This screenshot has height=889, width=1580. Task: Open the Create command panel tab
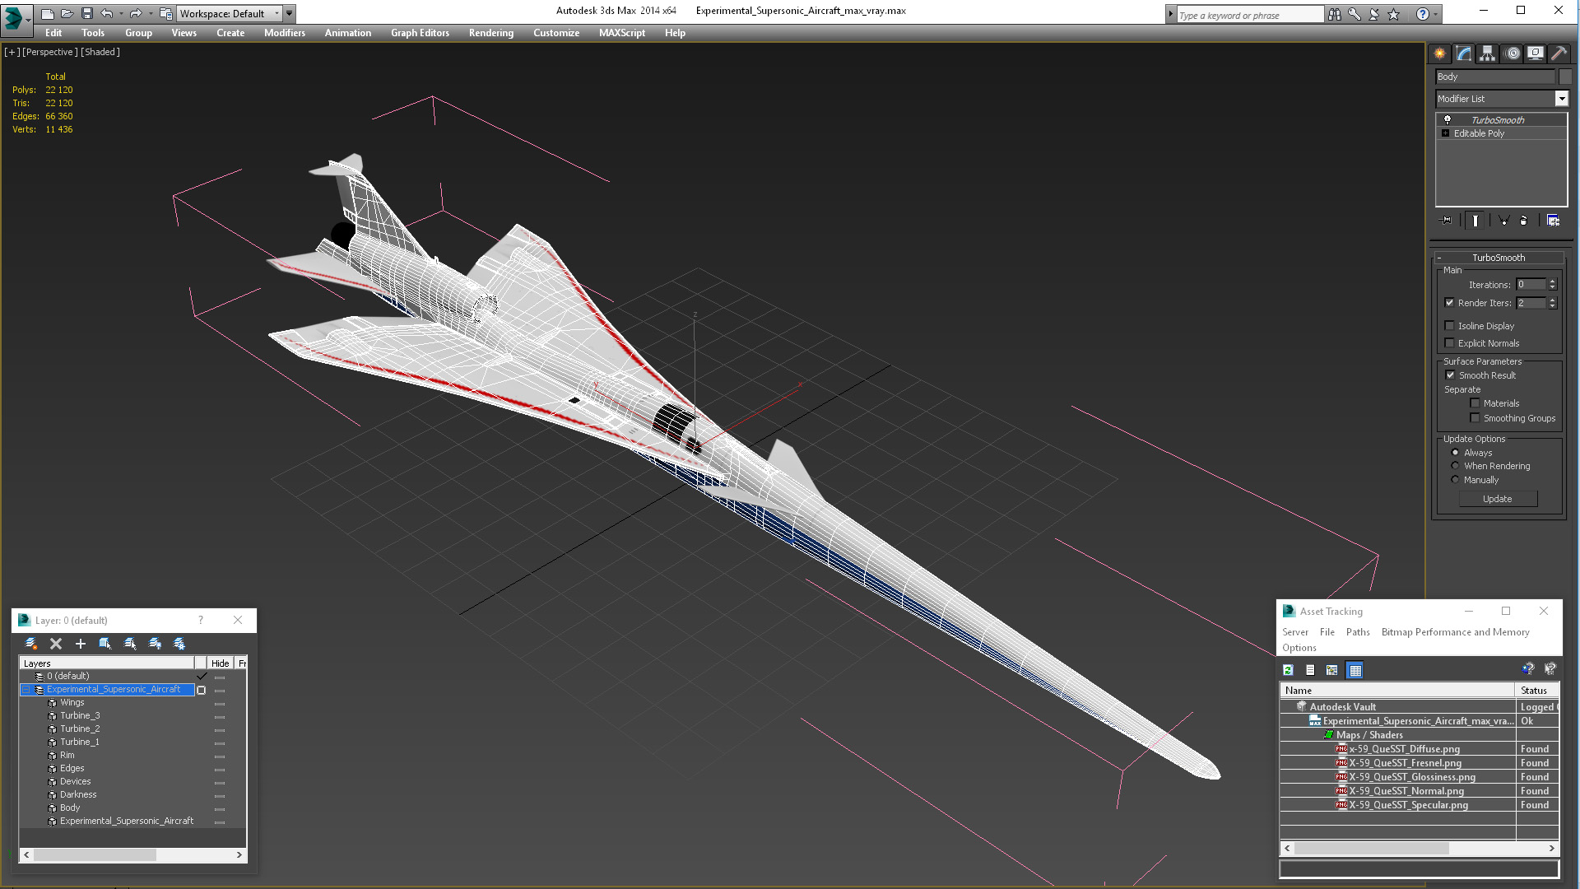[x=1439, y=54]
